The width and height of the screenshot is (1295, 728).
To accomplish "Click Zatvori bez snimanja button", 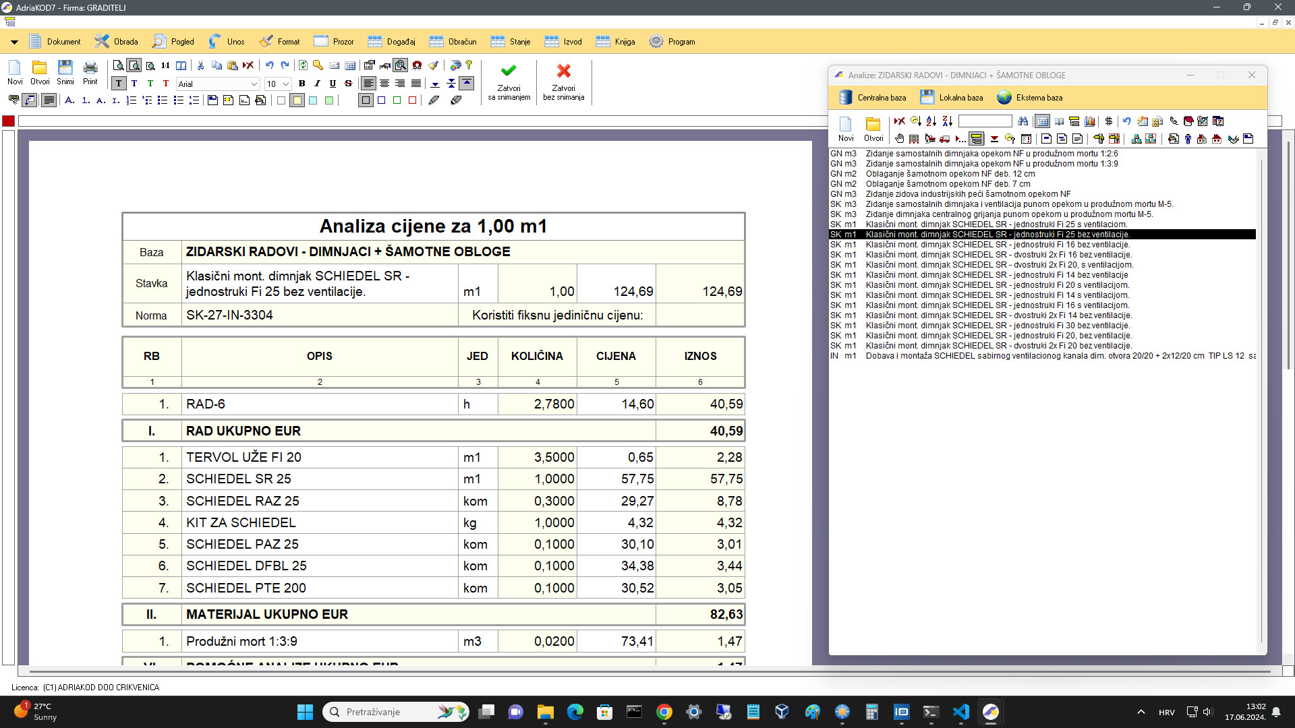I will pos(563,82).
